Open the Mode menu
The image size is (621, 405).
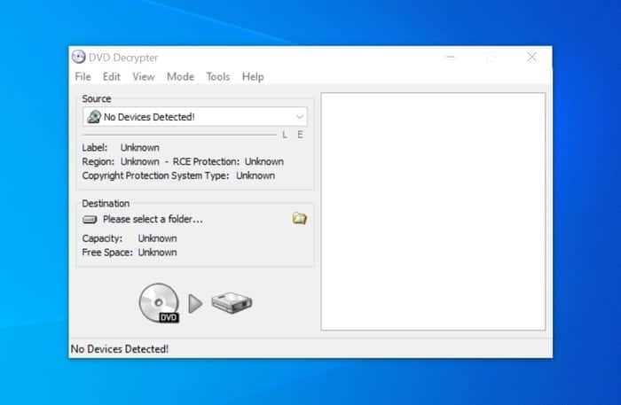tap(180, 77)
